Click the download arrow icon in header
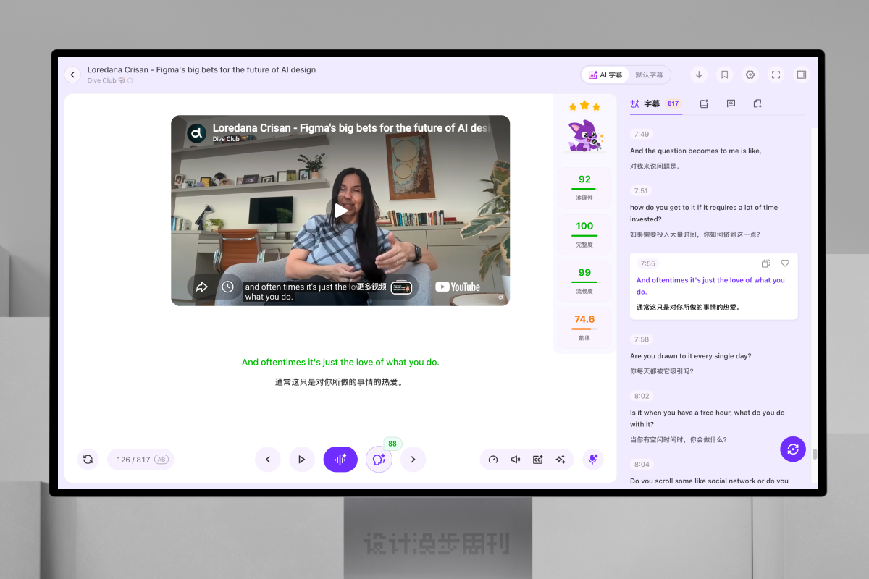The height and width of the screenshot is (579, 869). pos(699,75)
